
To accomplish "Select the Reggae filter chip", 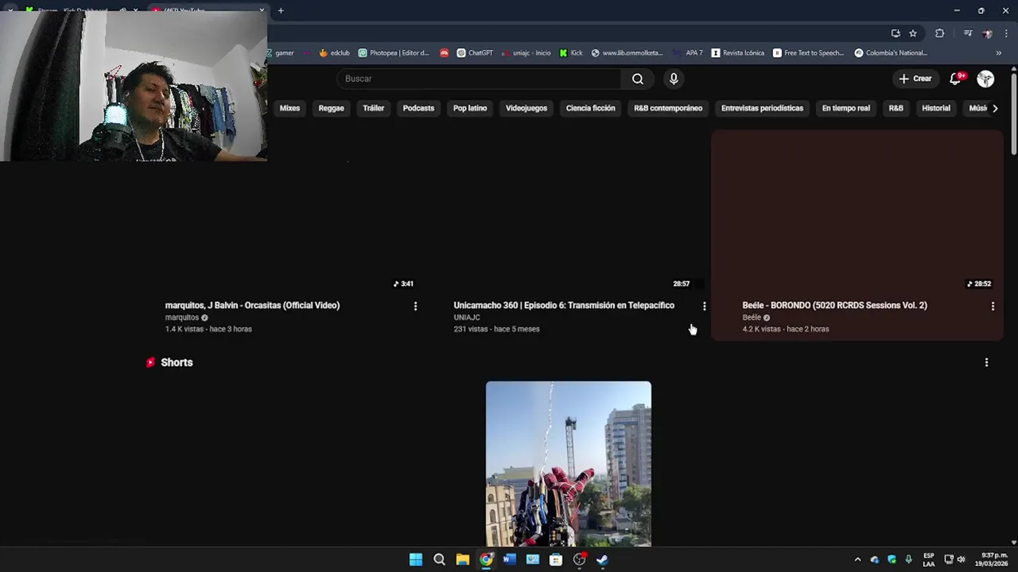I will (331, 108).
